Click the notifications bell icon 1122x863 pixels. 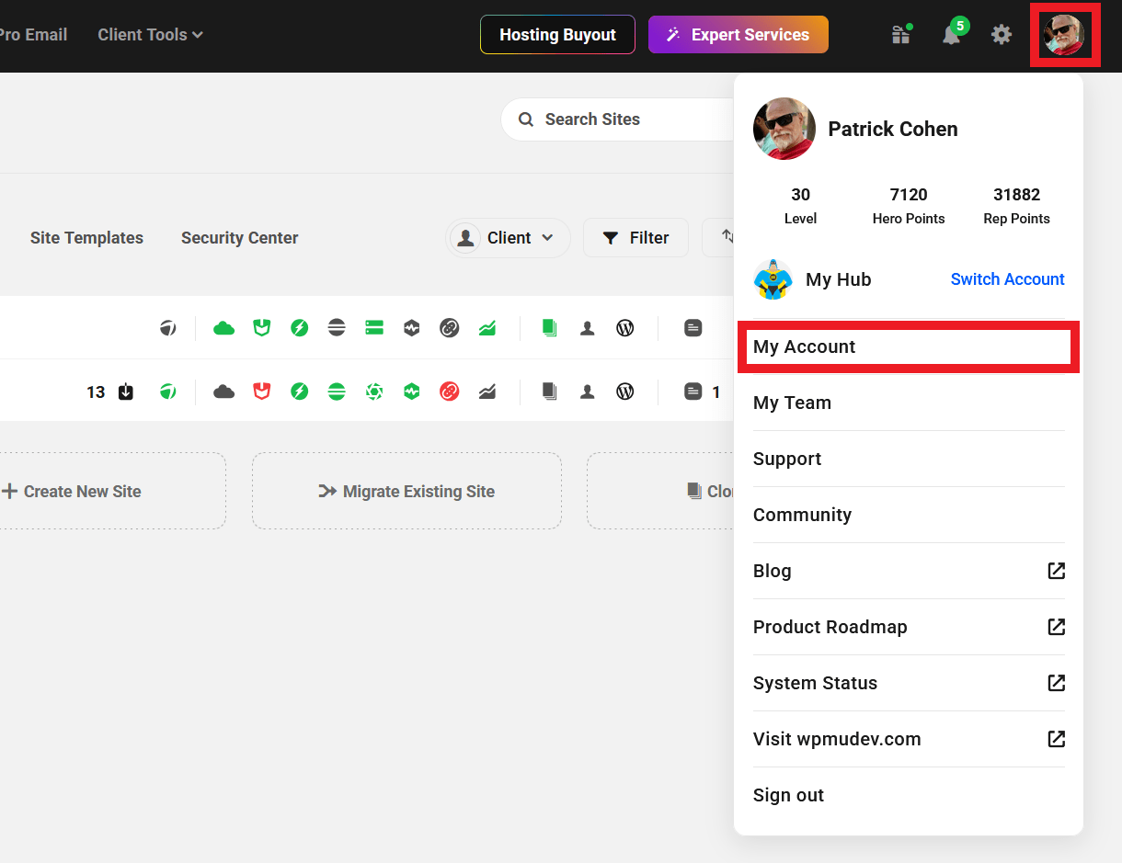pos(951,35)
